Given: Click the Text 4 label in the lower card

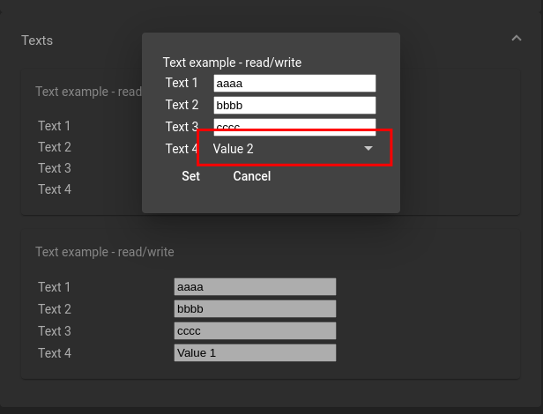Looking at the screenshot, I should [55, 353].
